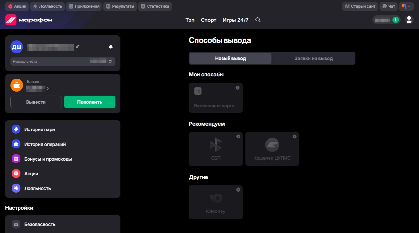Viewport: 419px width, 233px height.
Task: Click the header balance pill amount
Action: 383,20
